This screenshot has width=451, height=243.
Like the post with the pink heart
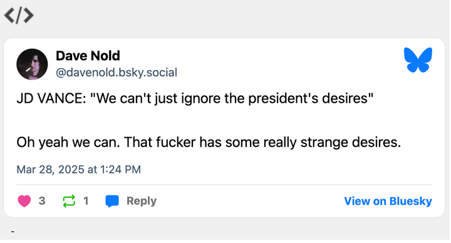coord(24,201)
